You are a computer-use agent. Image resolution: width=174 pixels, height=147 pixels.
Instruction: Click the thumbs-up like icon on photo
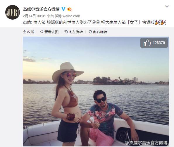[147, 43]
